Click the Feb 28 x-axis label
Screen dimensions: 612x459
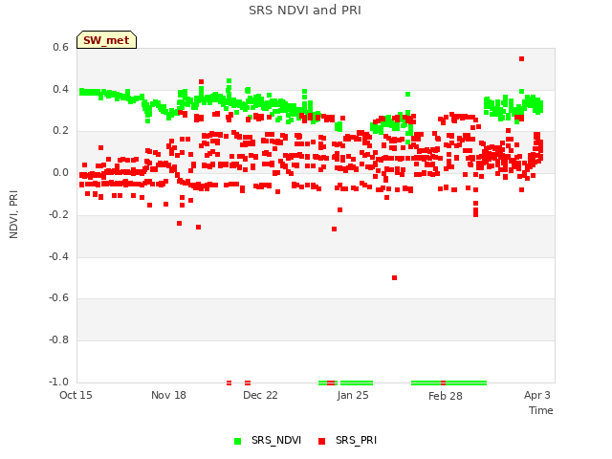pyautogui.click(x=446, y=396)
